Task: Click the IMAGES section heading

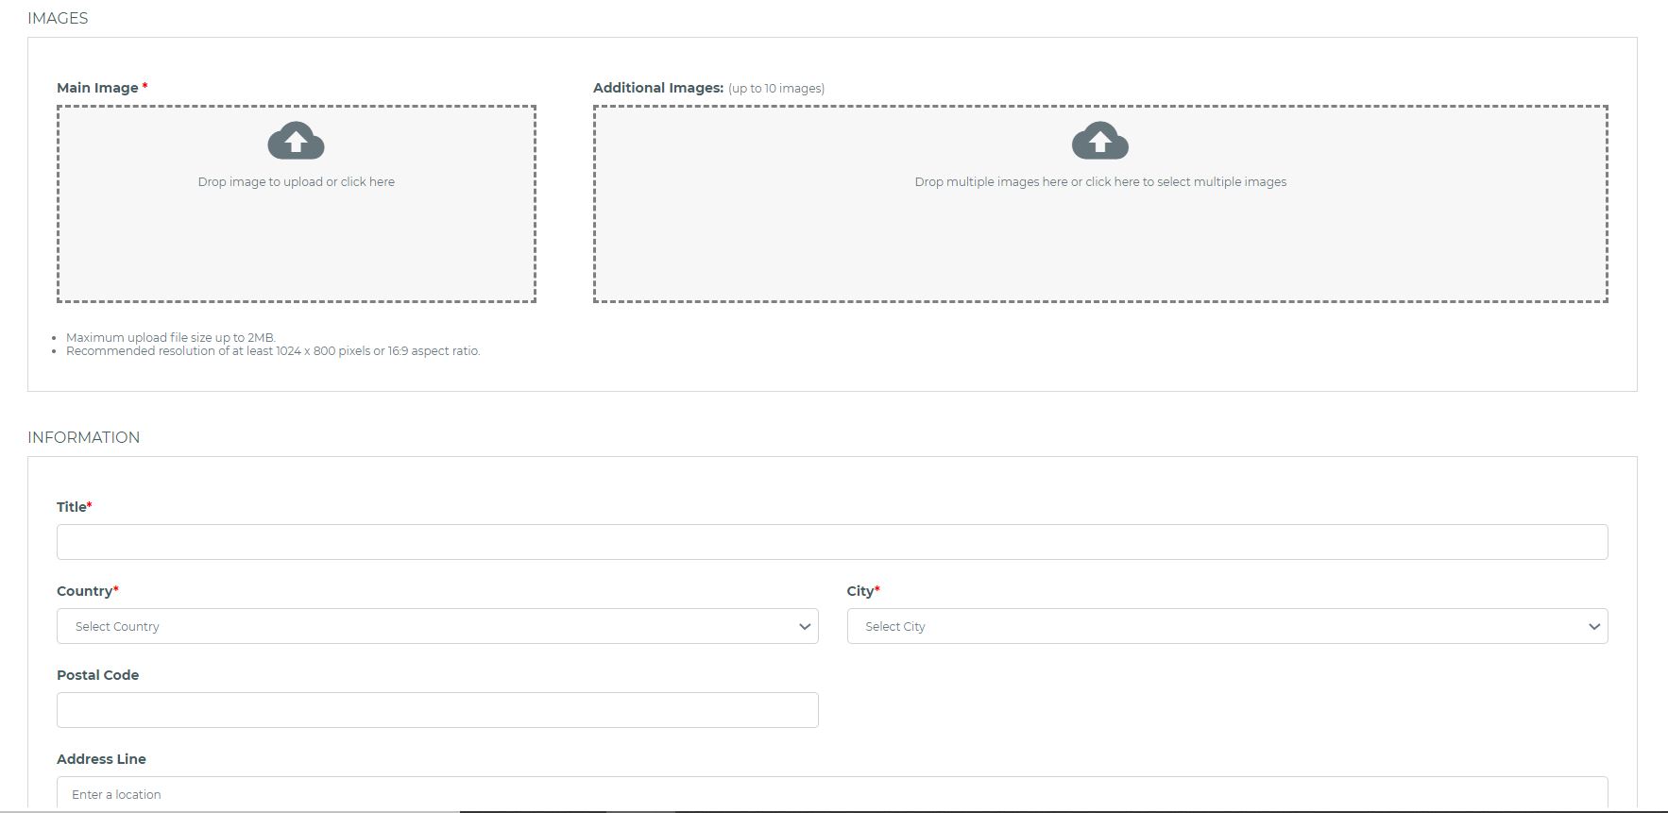Action: pyautogui.click(x=58, y=18)
